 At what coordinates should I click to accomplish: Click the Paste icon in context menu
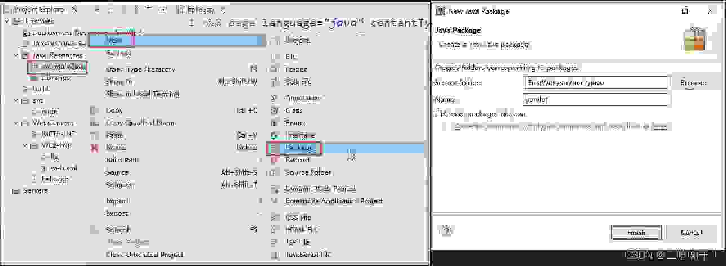pos(94,135)
